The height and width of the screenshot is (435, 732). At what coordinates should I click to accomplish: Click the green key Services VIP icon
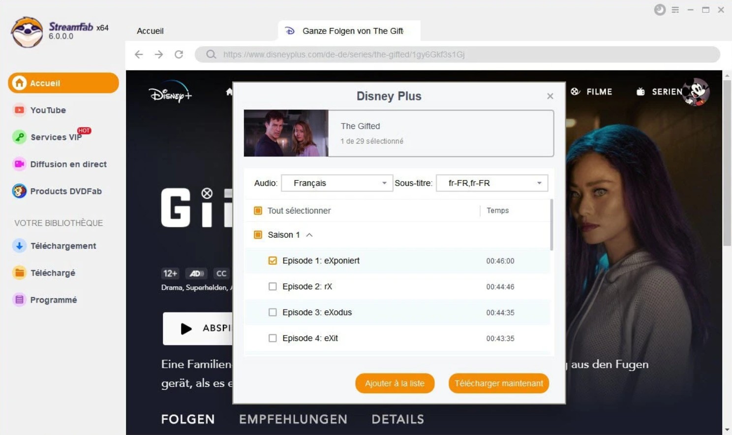point(19,137)
